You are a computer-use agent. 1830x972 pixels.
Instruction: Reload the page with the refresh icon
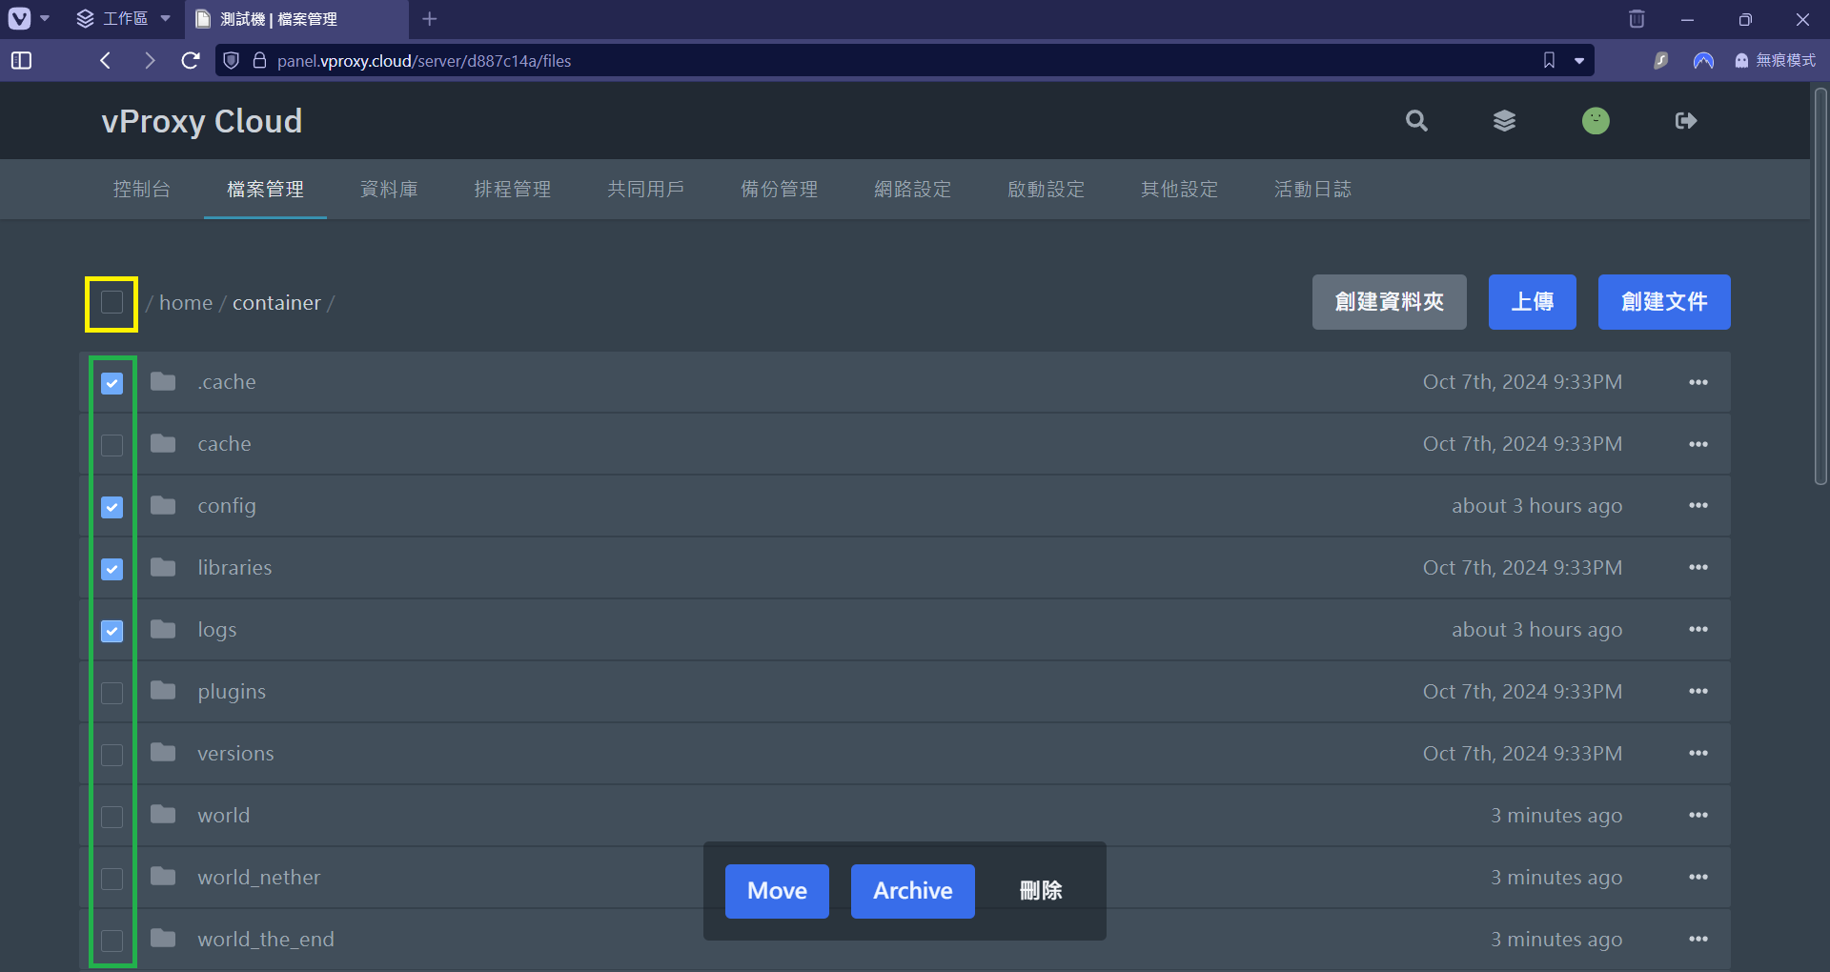[x=191, y=61]
